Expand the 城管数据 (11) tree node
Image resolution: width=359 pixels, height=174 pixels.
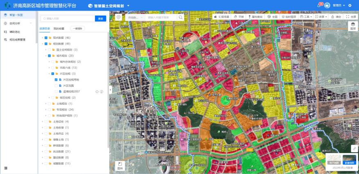tap(42, 163)
